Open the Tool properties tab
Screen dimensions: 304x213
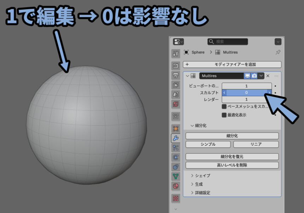coord(176,53)
